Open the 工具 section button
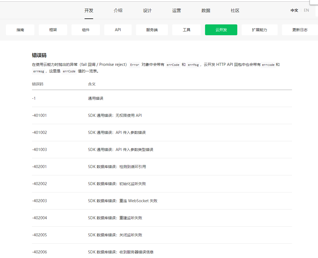The image size is (318, 258). [x=187, y=30]
